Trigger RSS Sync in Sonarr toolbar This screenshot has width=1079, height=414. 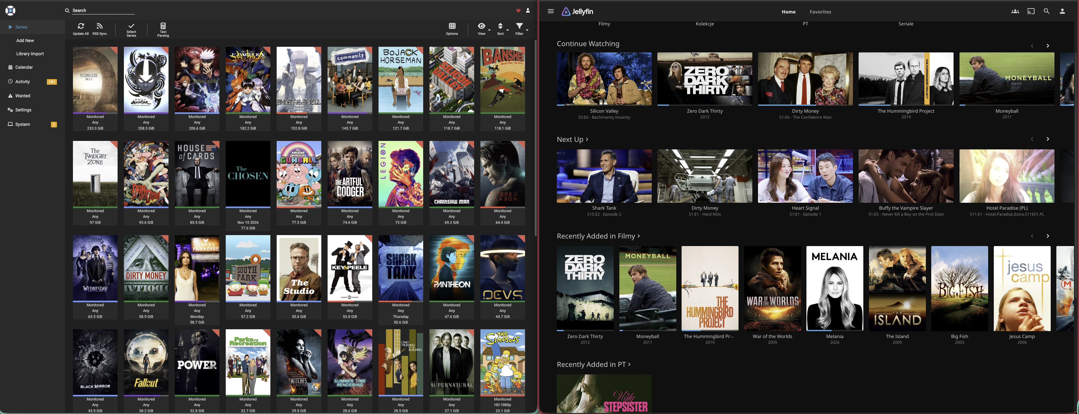(99, 29)
